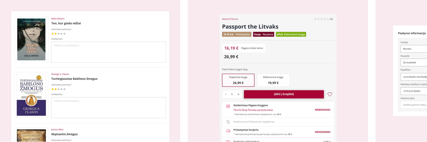Screen dimensions: 427x142
Task: Open Delia Owens author link
Action: point(58,19)
